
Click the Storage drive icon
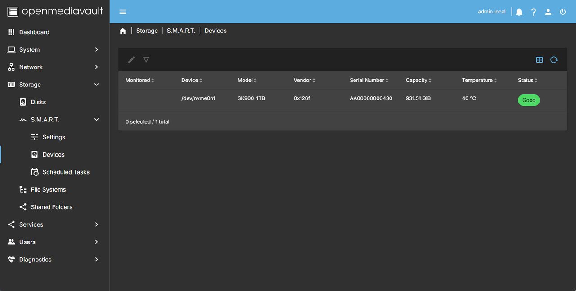coord(11,85)
